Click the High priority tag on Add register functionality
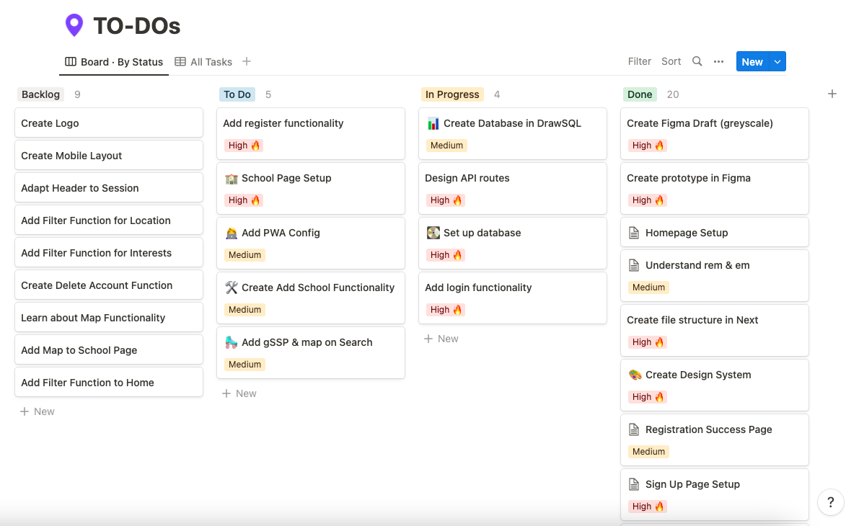The height and width of the screenshot is (526, 846). (244, 145)
